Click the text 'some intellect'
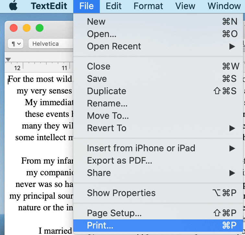 tap(41, 138)
